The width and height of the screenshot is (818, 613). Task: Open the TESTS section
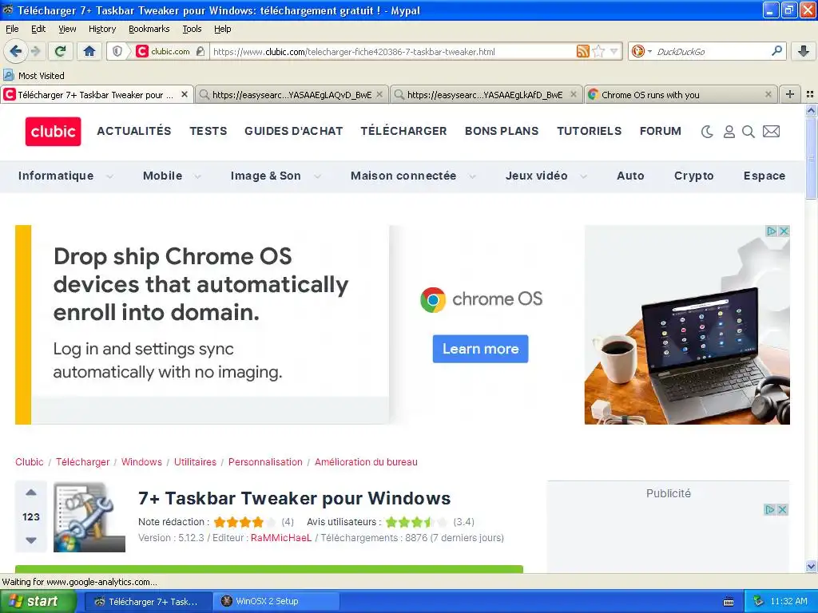coord(208,131)
